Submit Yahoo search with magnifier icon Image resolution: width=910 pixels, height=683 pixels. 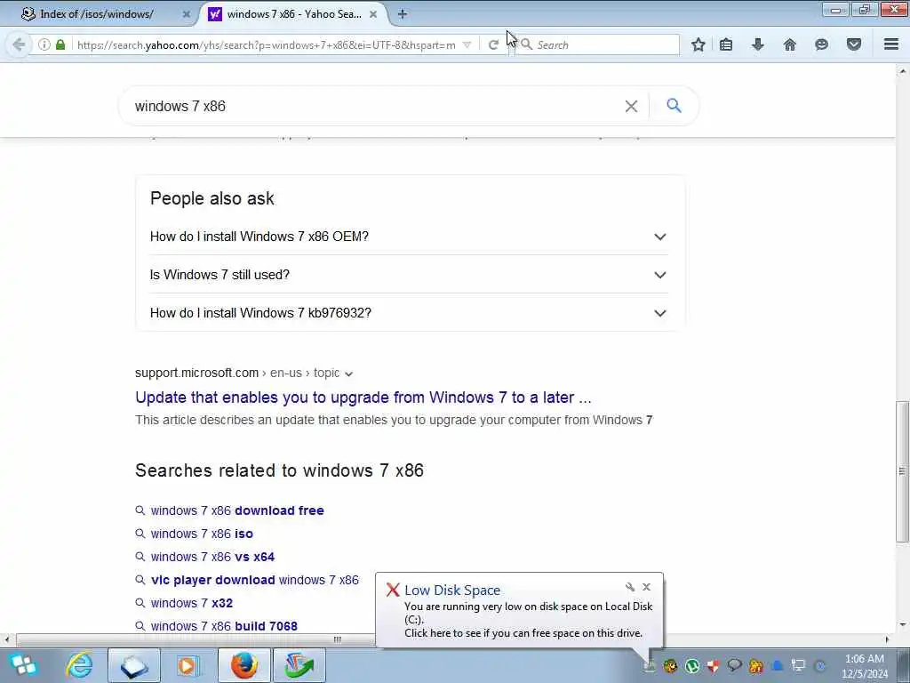click(x=674, y=105)
